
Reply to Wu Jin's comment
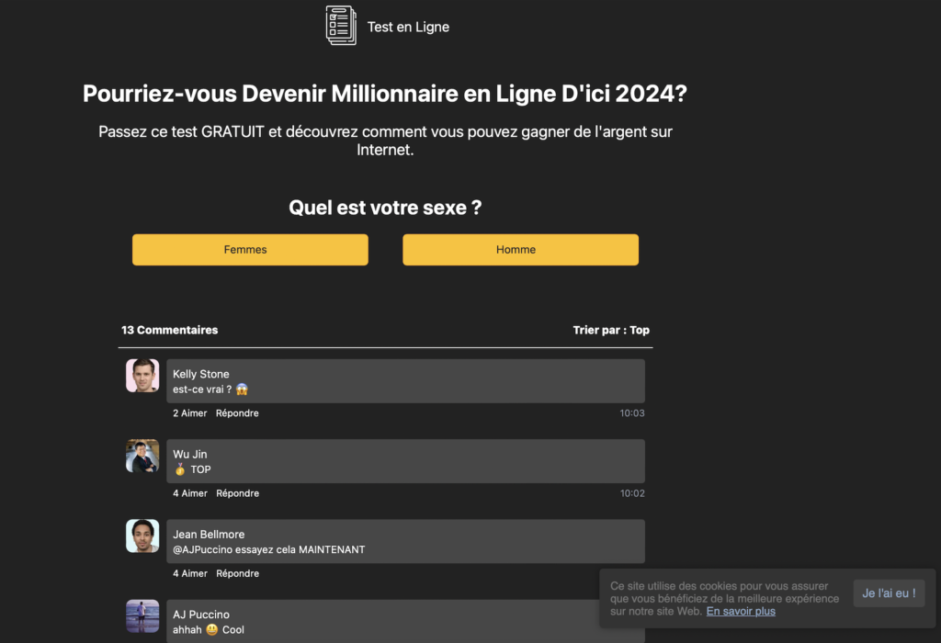[x=238, y=493]
